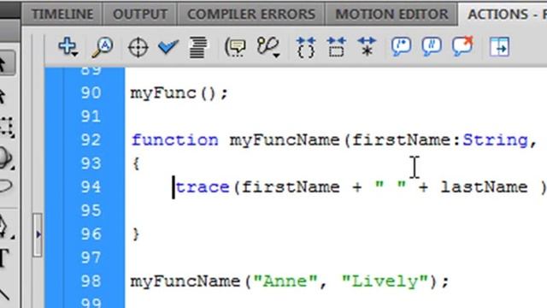Click the "Anne" string argument

[x=285, y=281]
